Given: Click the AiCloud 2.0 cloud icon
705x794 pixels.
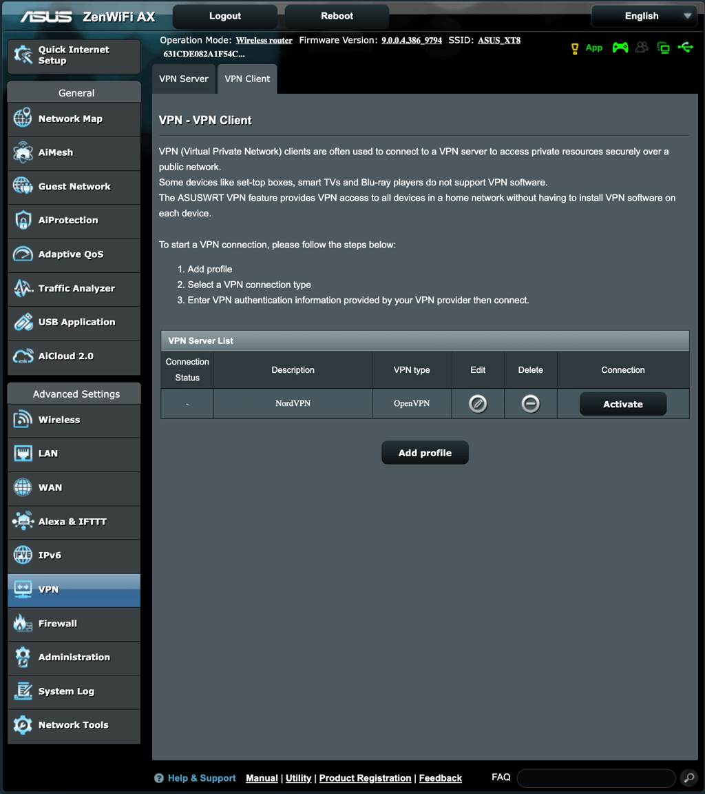Looking at the screenshot, I should coord(23,356).
